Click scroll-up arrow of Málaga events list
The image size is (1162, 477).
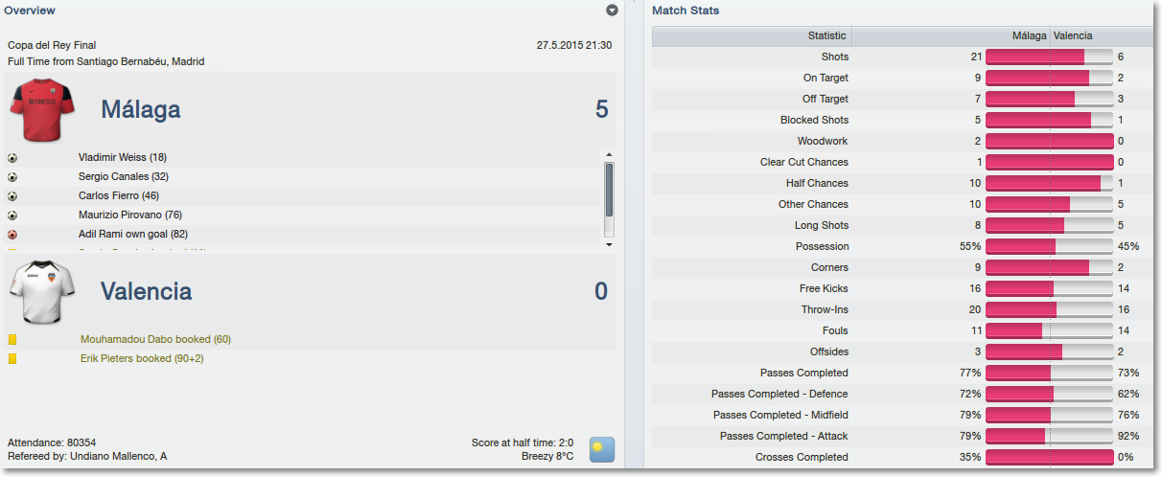[609, 153]
